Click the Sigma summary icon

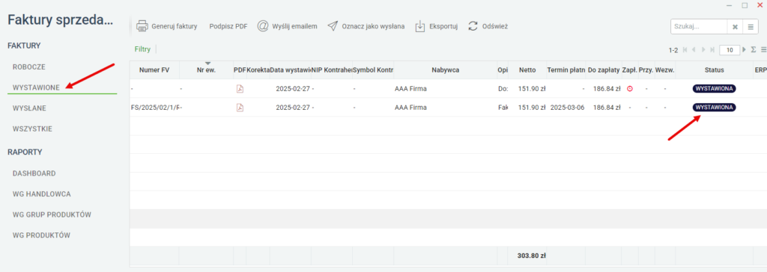[x=754, y=50]
